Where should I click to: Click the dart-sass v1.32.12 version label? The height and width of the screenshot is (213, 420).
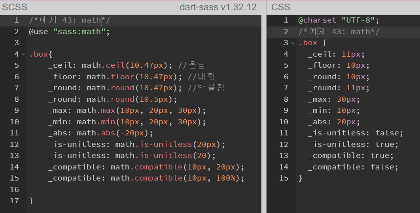(x=218, y=7)
